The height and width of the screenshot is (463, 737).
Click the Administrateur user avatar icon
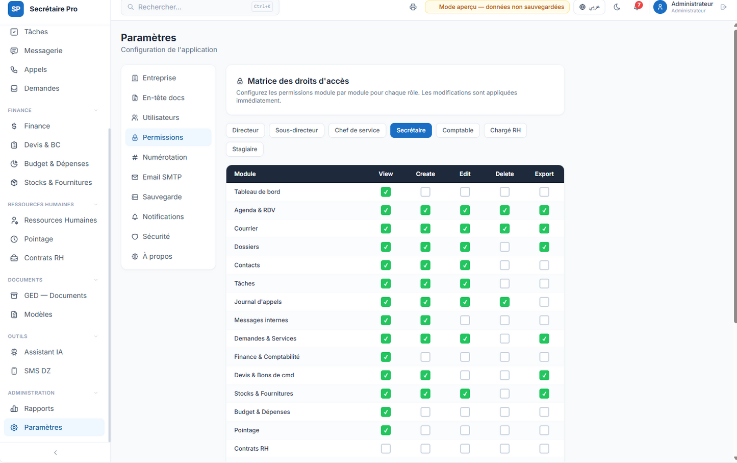click(x=660, y=7)
